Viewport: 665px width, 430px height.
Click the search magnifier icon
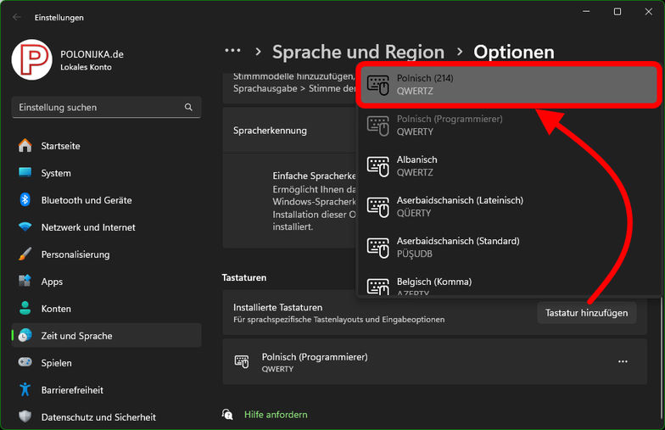point(188,108)
